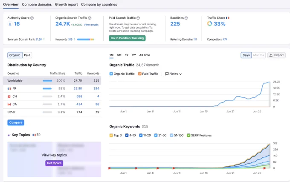290x182 pixels.
Task: Toggle 4-10 keywords checkbox
Action: click(x=127, y=135)
